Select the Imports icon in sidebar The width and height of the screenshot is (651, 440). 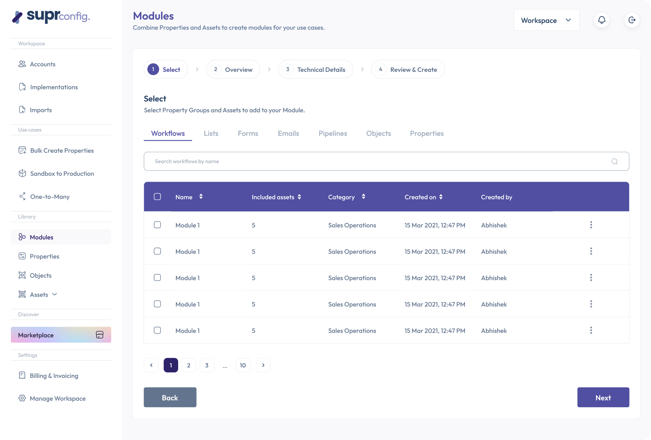click(x=23, y=109)
